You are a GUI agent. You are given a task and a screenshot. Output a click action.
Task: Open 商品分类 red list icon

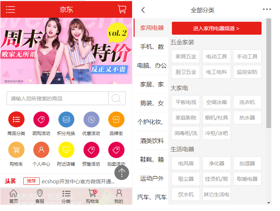[16, 120]
